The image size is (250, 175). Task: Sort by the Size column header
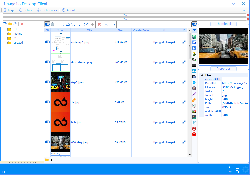(x=123, y=30)
